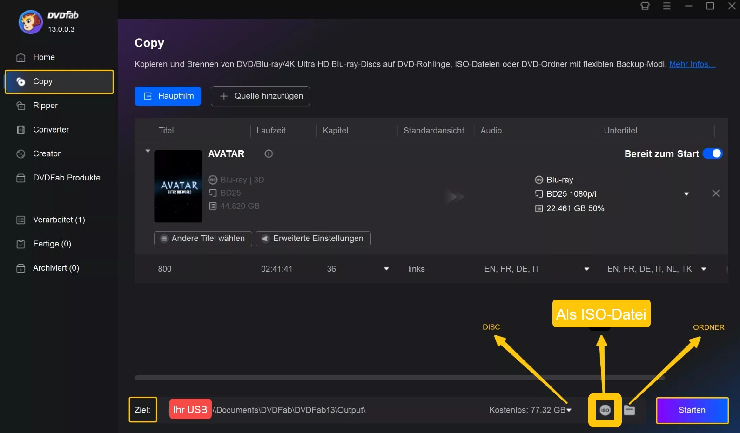
Task: Remove the AVATAR source with X
Action: click(x=716, y=193)
